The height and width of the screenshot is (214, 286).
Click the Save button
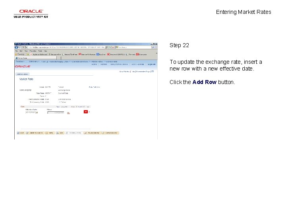click(x=21, y=133)
